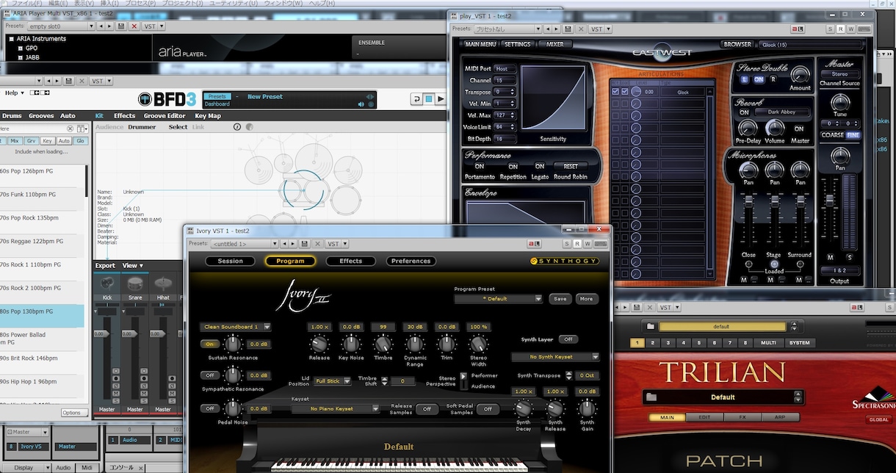Click the delete preset X in Ivory window

tap(317, 244)
